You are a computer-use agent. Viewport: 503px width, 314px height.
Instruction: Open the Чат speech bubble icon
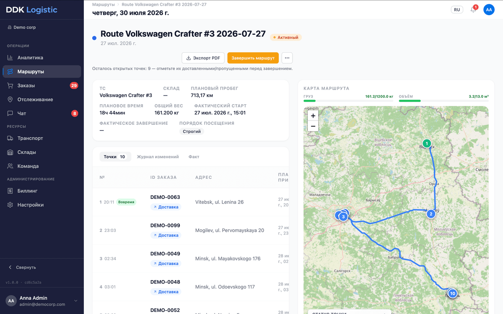coord(10,113)
